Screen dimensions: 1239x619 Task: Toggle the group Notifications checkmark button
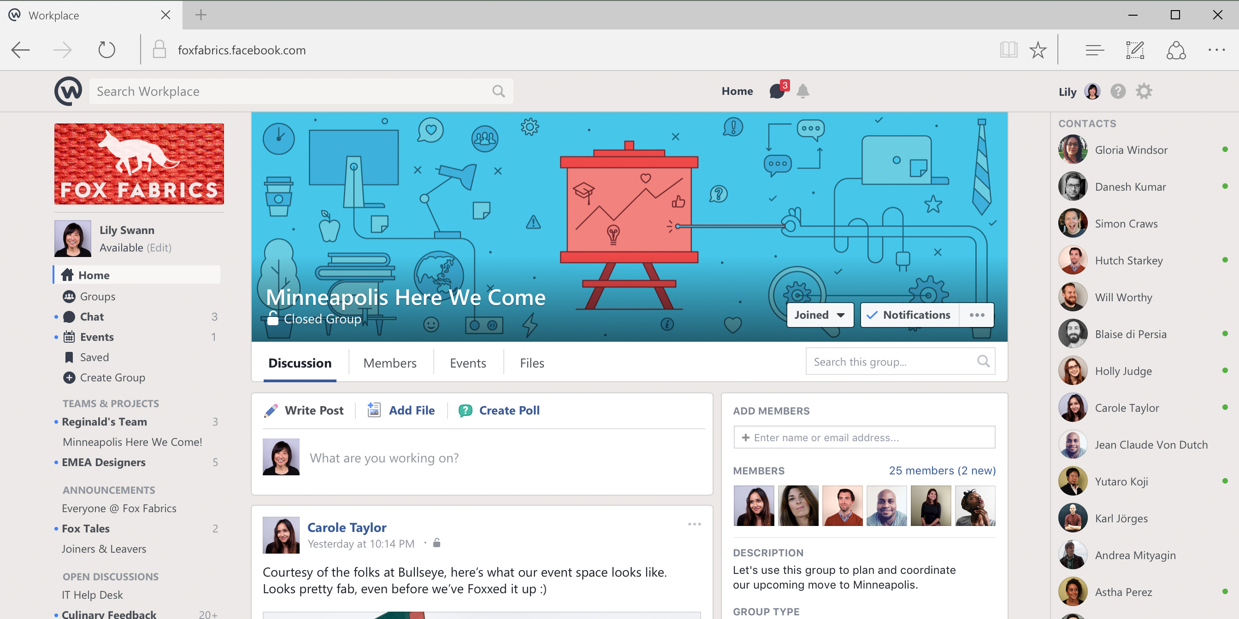coord(909,315)
